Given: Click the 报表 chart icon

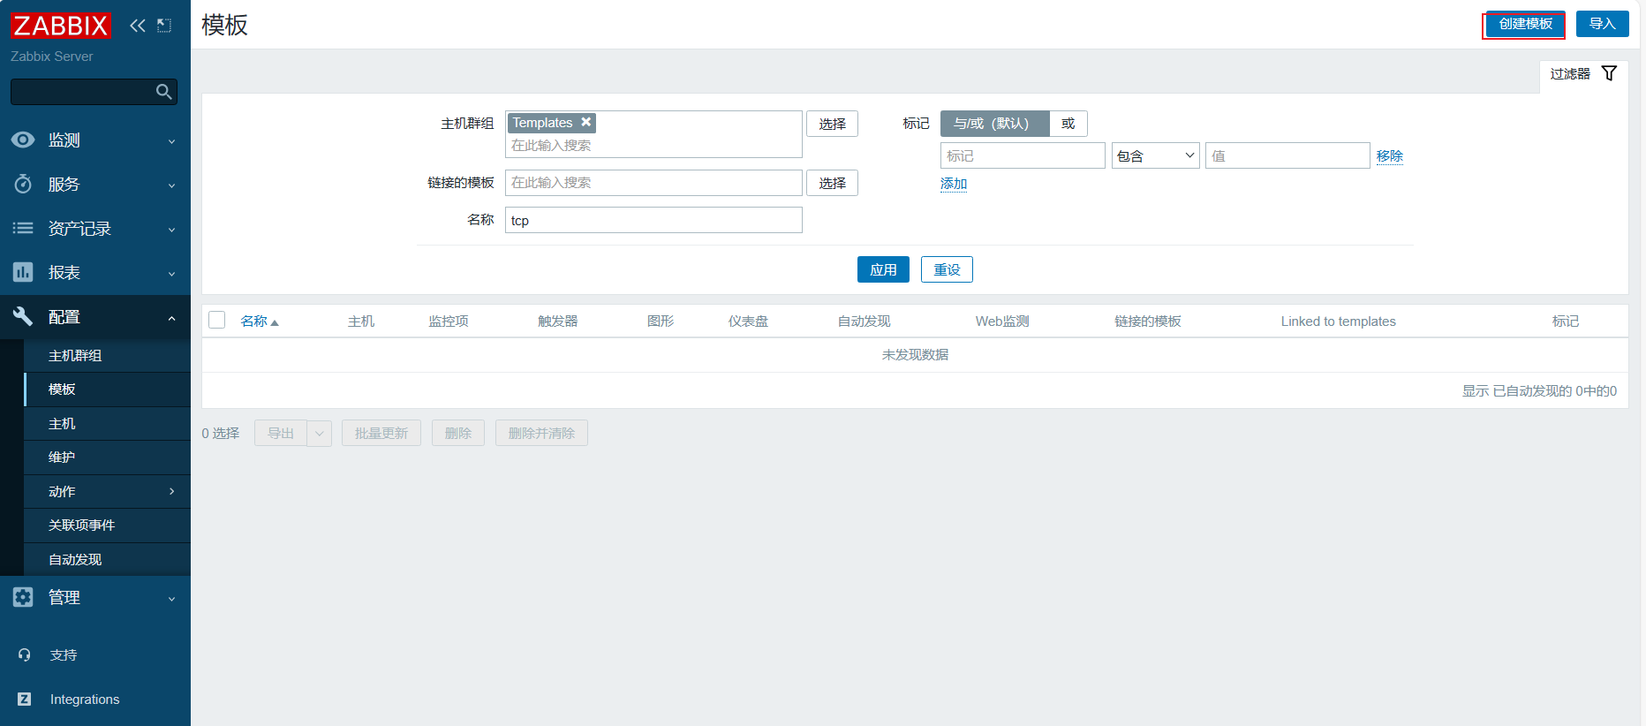Looking at the screenshot, I should pos(23,272).
